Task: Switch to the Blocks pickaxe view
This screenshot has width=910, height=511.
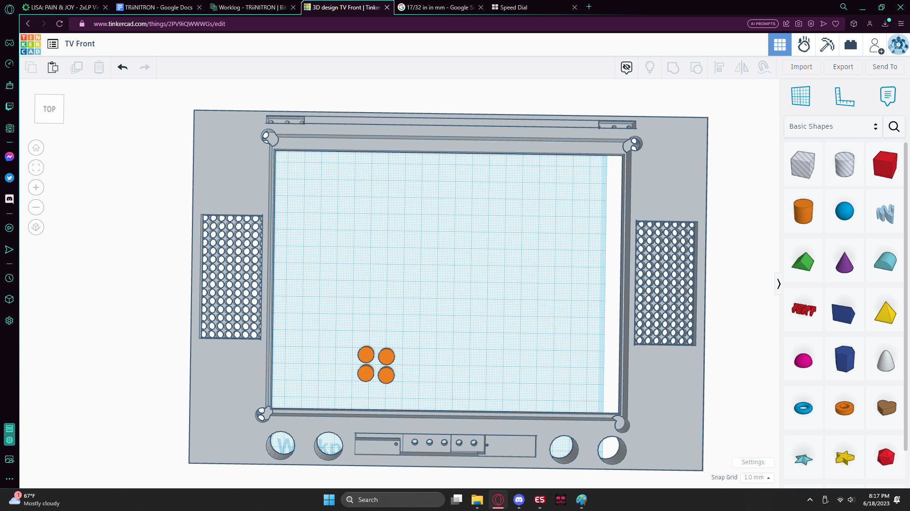Action: 827,44
